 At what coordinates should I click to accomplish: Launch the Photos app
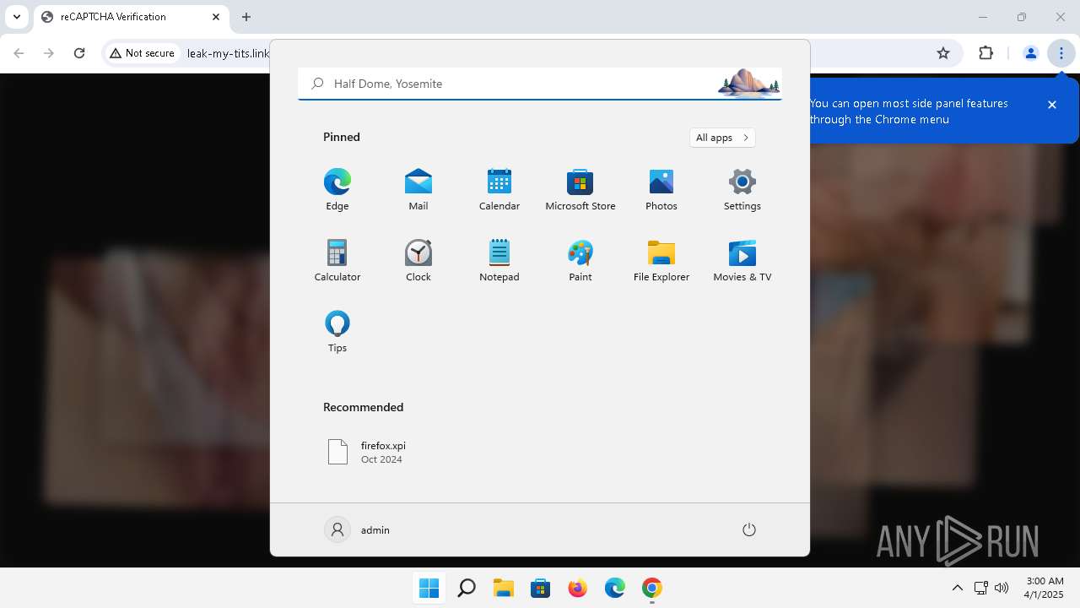pos(661,190)
